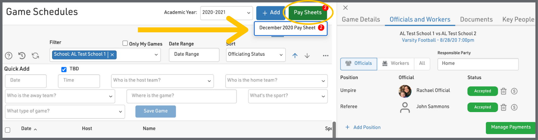Click the Date Range input field
Screen dimensions: 538x140
194,54
